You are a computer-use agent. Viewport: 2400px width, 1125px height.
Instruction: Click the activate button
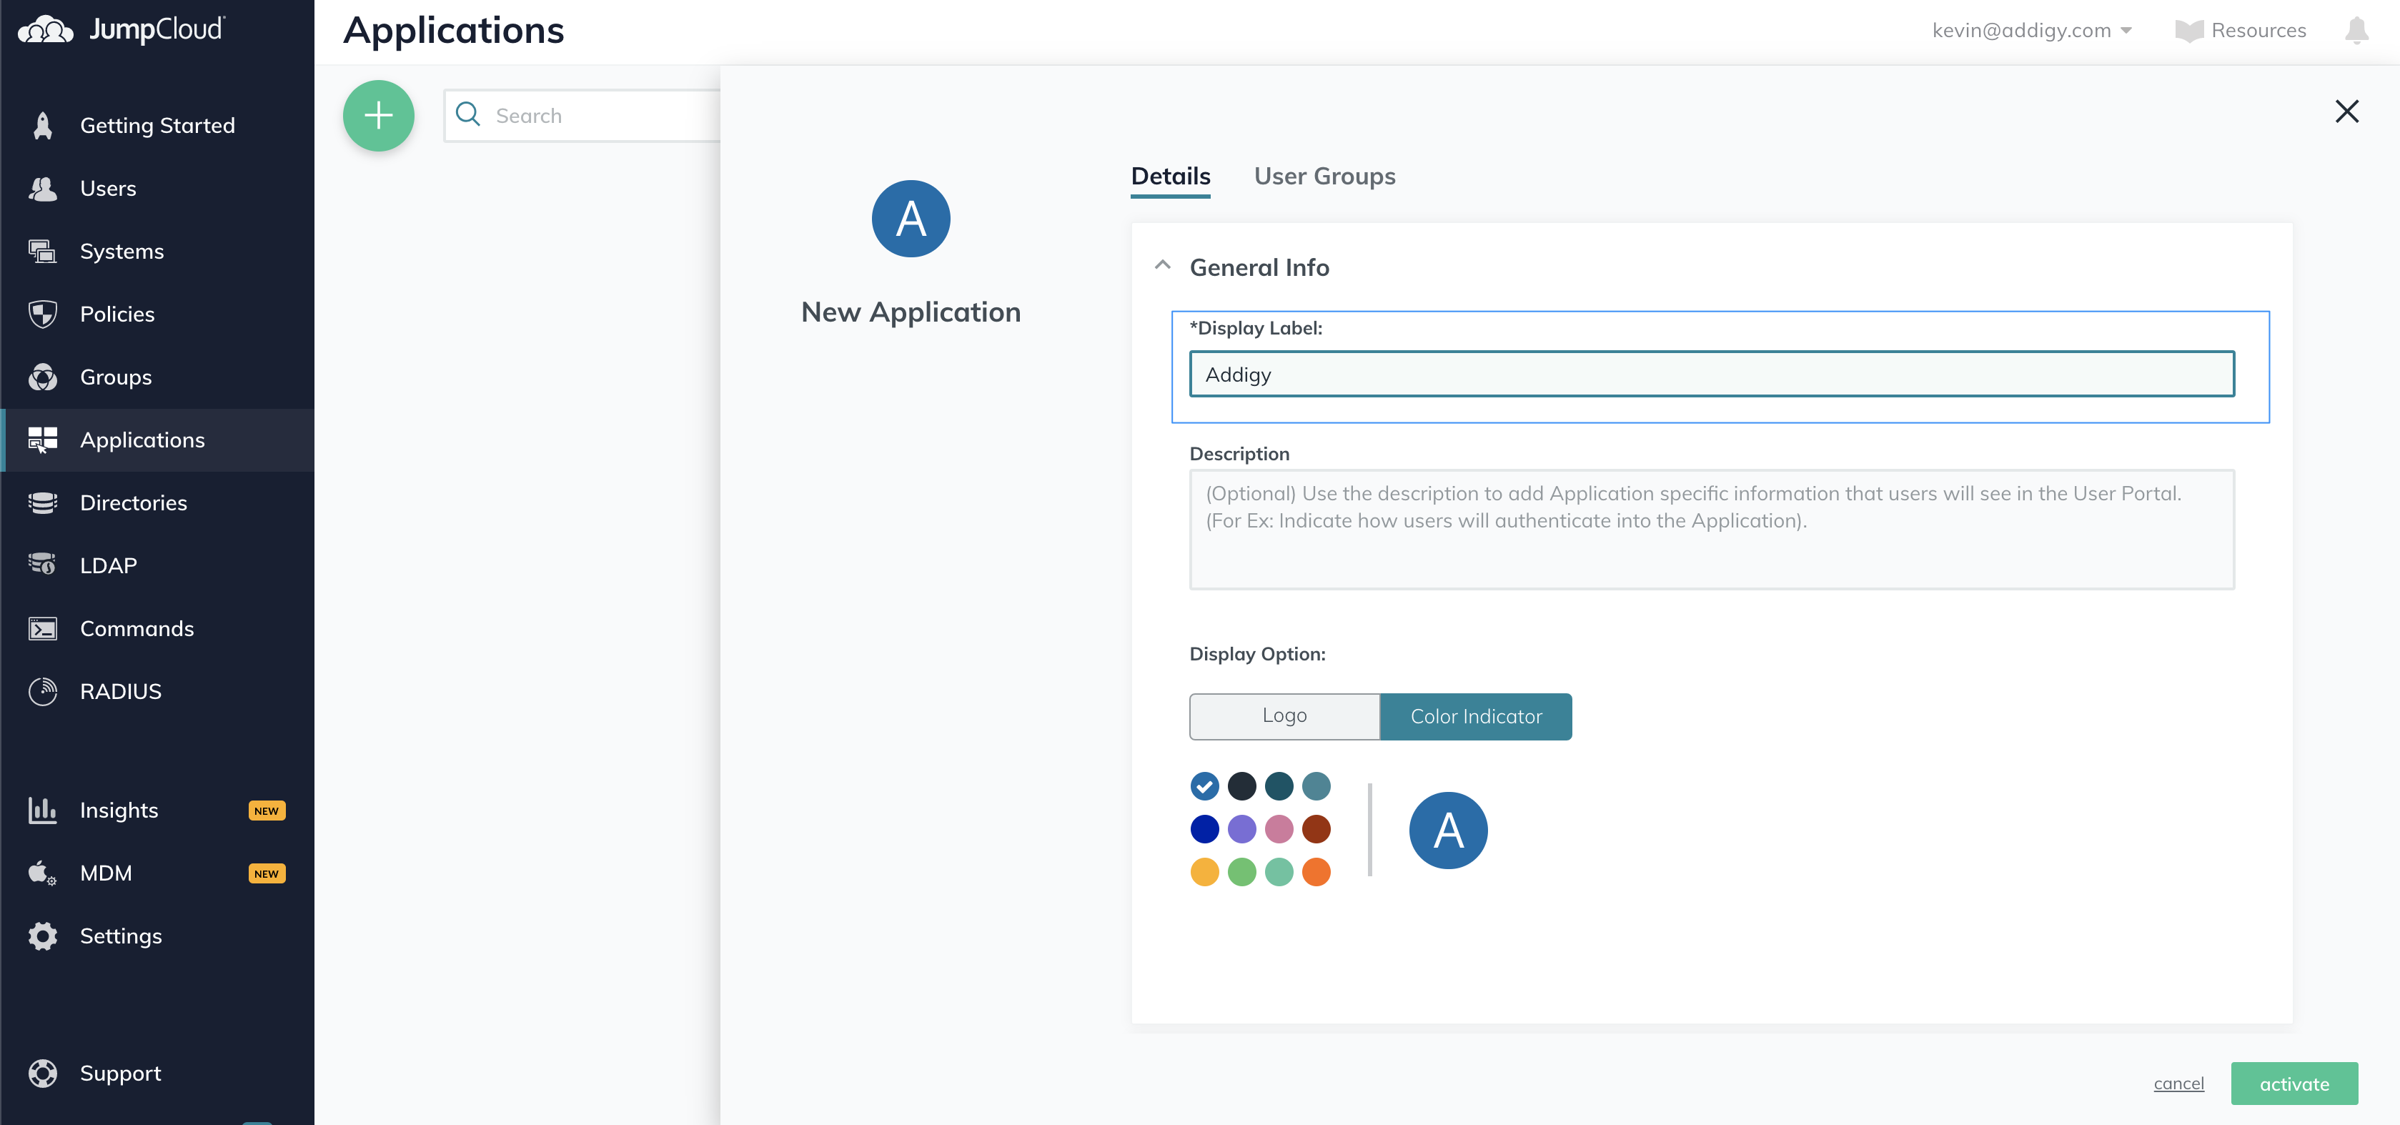2294,1083
